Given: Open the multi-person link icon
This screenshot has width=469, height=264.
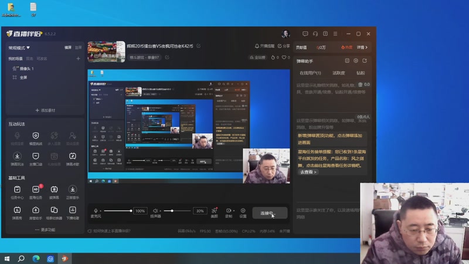Looking at the screenshot, I should (x=54, y=139).
